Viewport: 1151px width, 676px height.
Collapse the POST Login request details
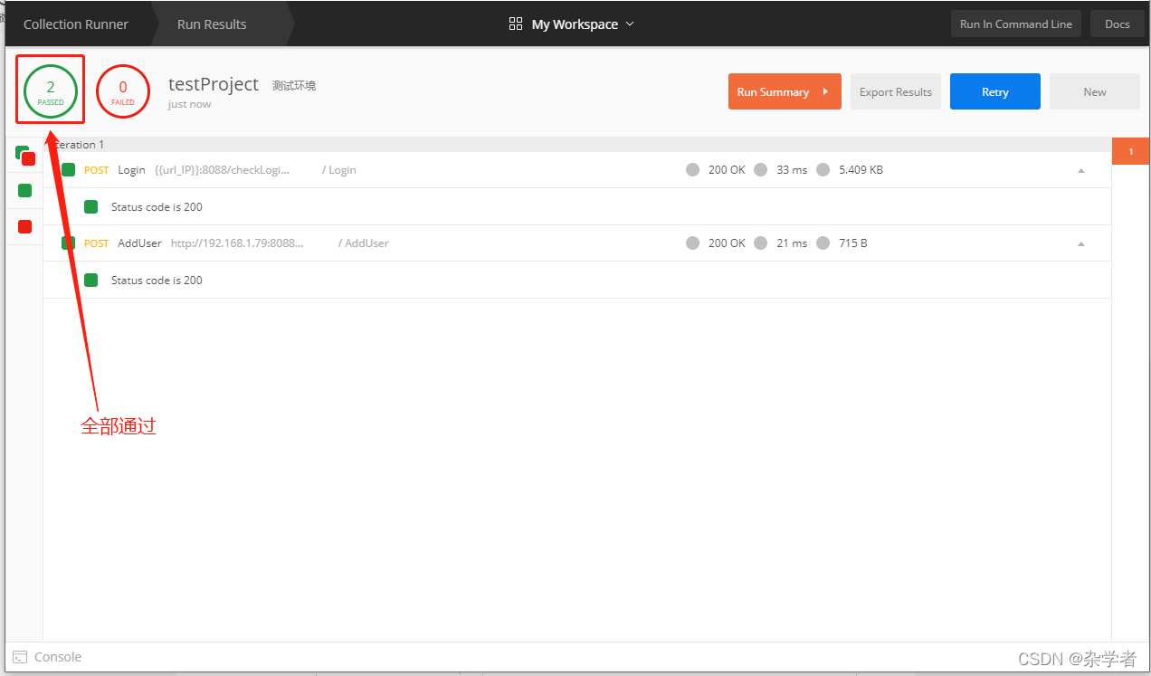[x=1080, y=169]
